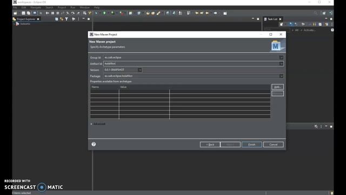
Task: Click the All filter link in Task List
Action: click(x=297, y=30)
